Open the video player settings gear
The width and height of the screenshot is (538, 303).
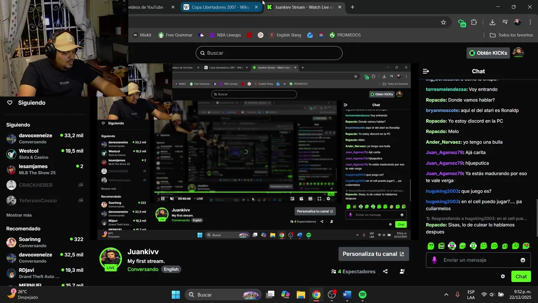coord(328,199)
